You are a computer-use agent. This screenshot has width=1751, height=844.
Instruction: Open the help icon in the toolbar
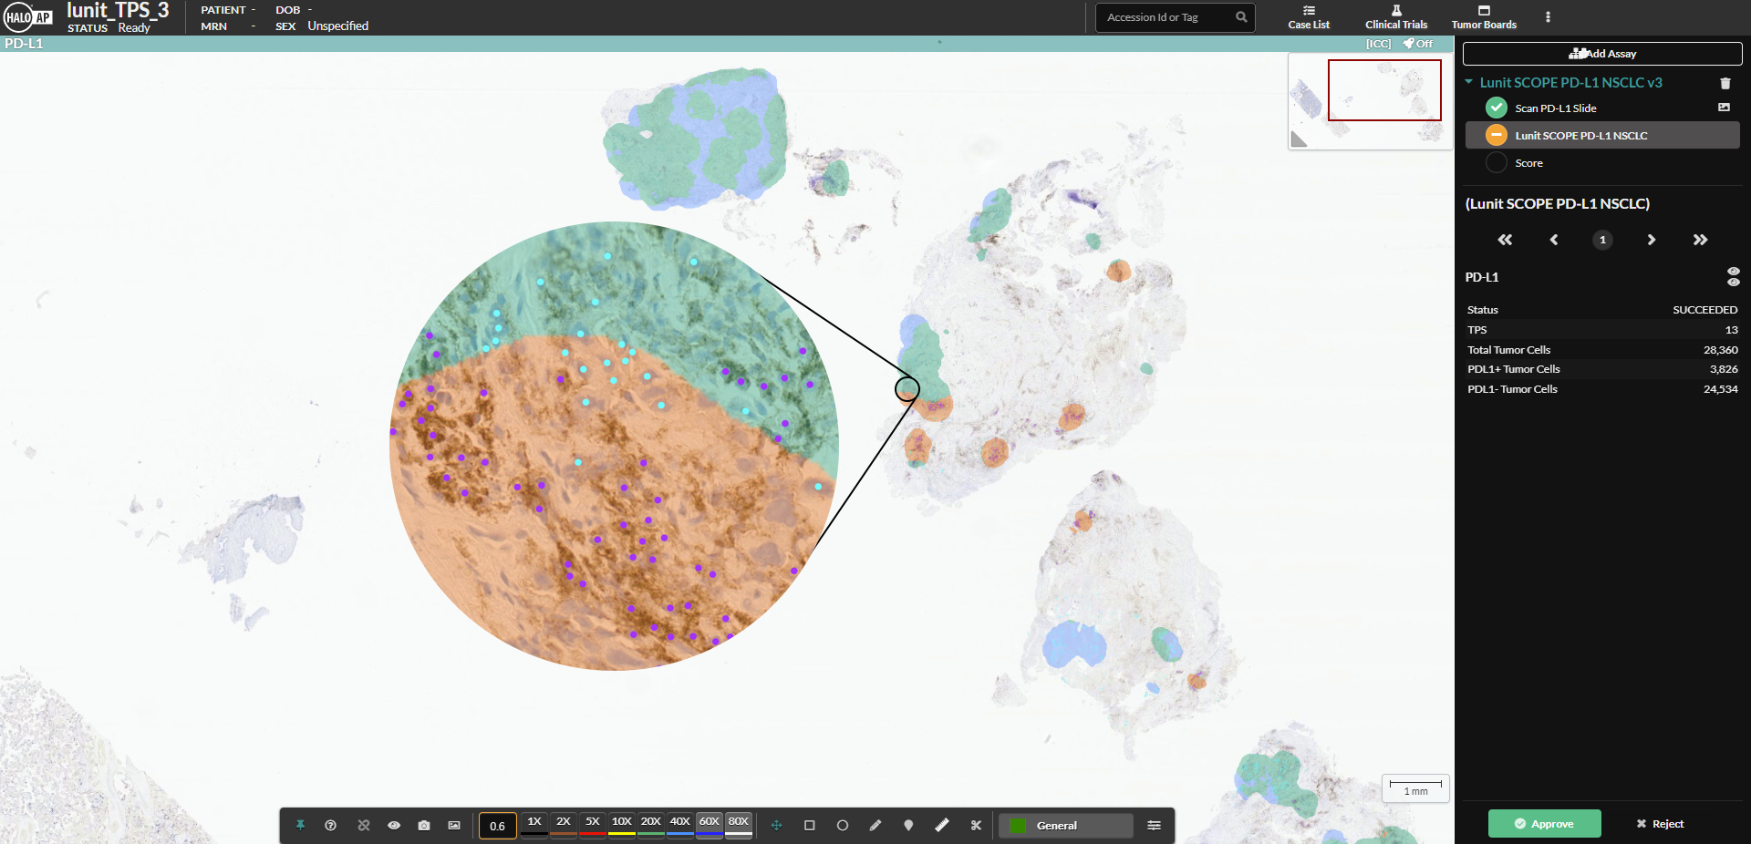point(331,825)
